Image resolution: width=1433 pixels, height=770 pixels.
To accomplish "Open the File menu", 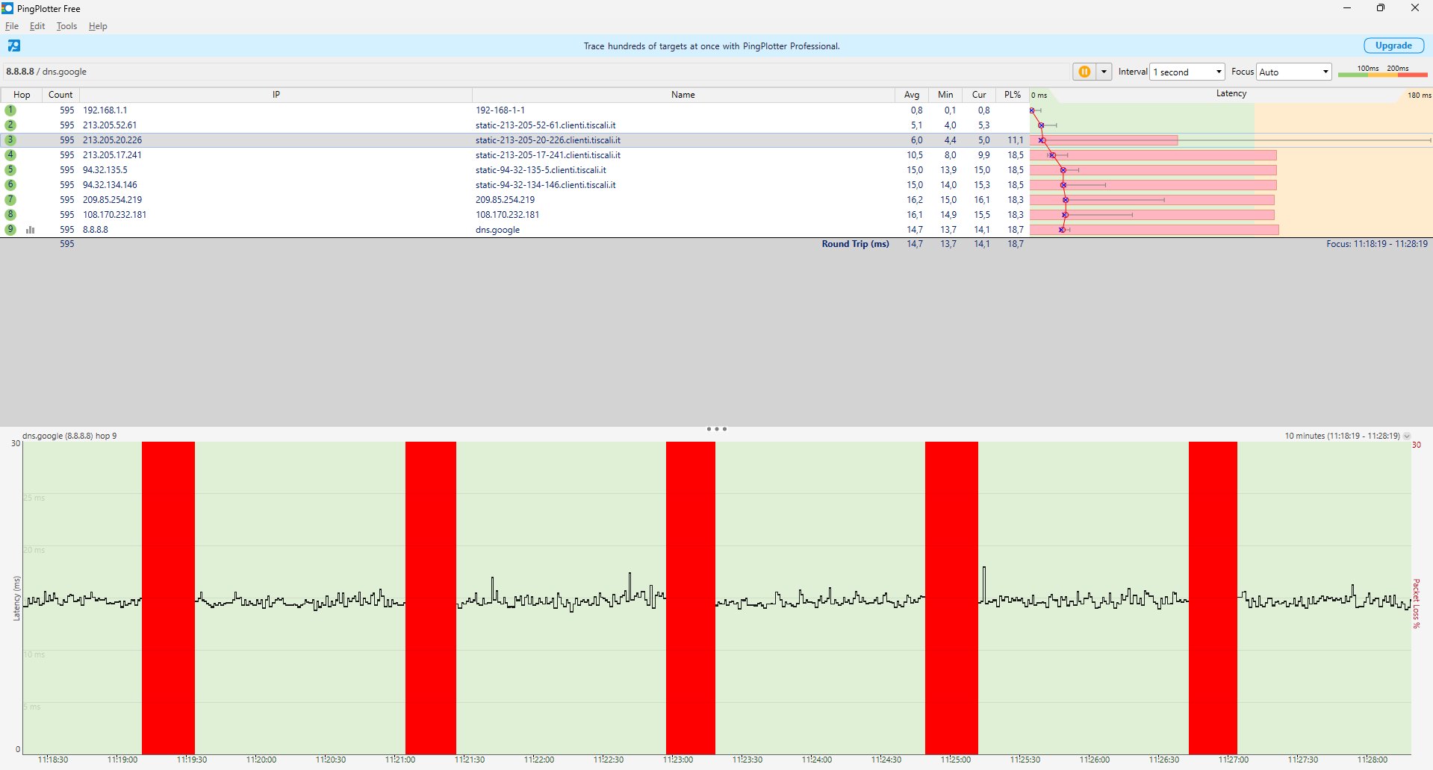I will (12, 26).
